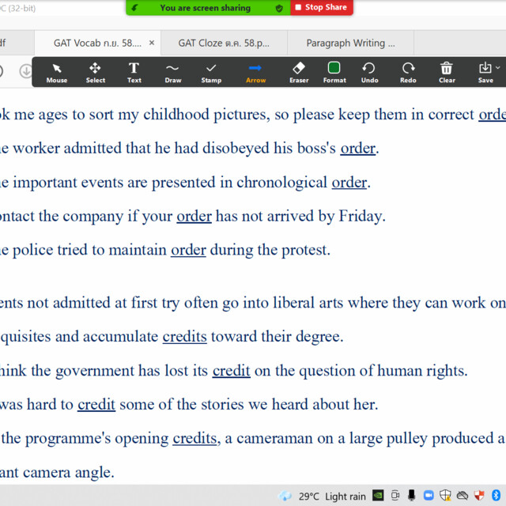
Task: Pick the Draw tool
Action: (x=172, y=73)
